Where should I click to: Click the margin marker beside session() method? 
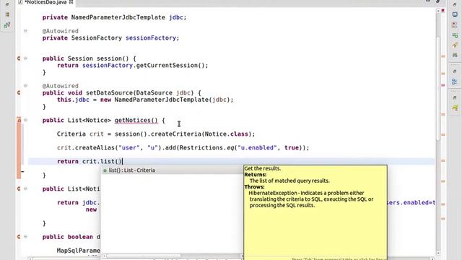[19, 58]
